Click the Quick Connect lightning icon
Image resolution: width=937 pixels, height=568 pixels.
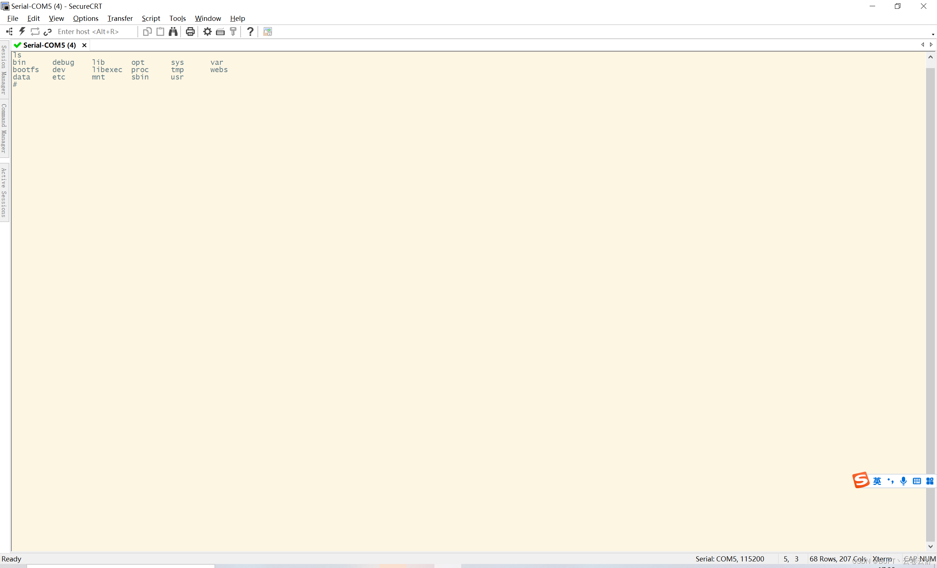point(22,31)
